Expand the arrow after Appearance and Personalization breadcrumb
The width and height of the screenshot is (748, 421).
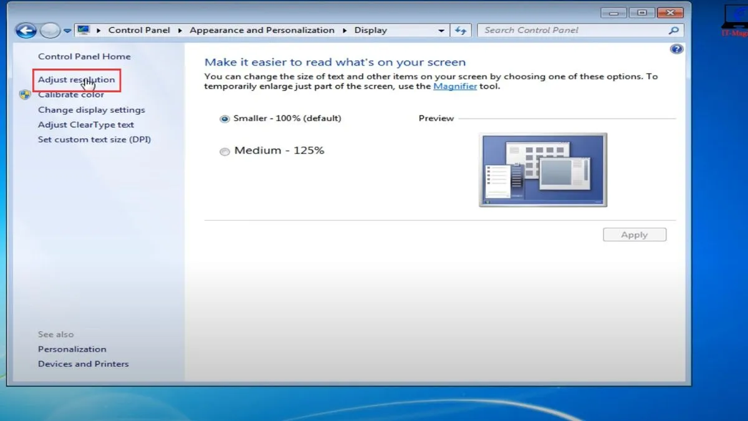[345, 31]
